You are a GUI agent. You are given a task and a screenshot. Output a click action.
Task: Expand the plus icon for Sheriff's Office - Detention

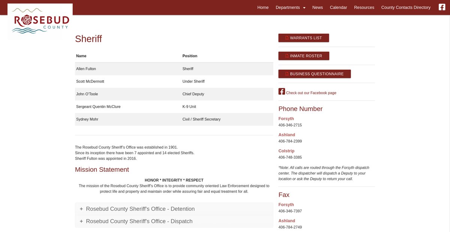pyautogui.click(x=81, y=209)
